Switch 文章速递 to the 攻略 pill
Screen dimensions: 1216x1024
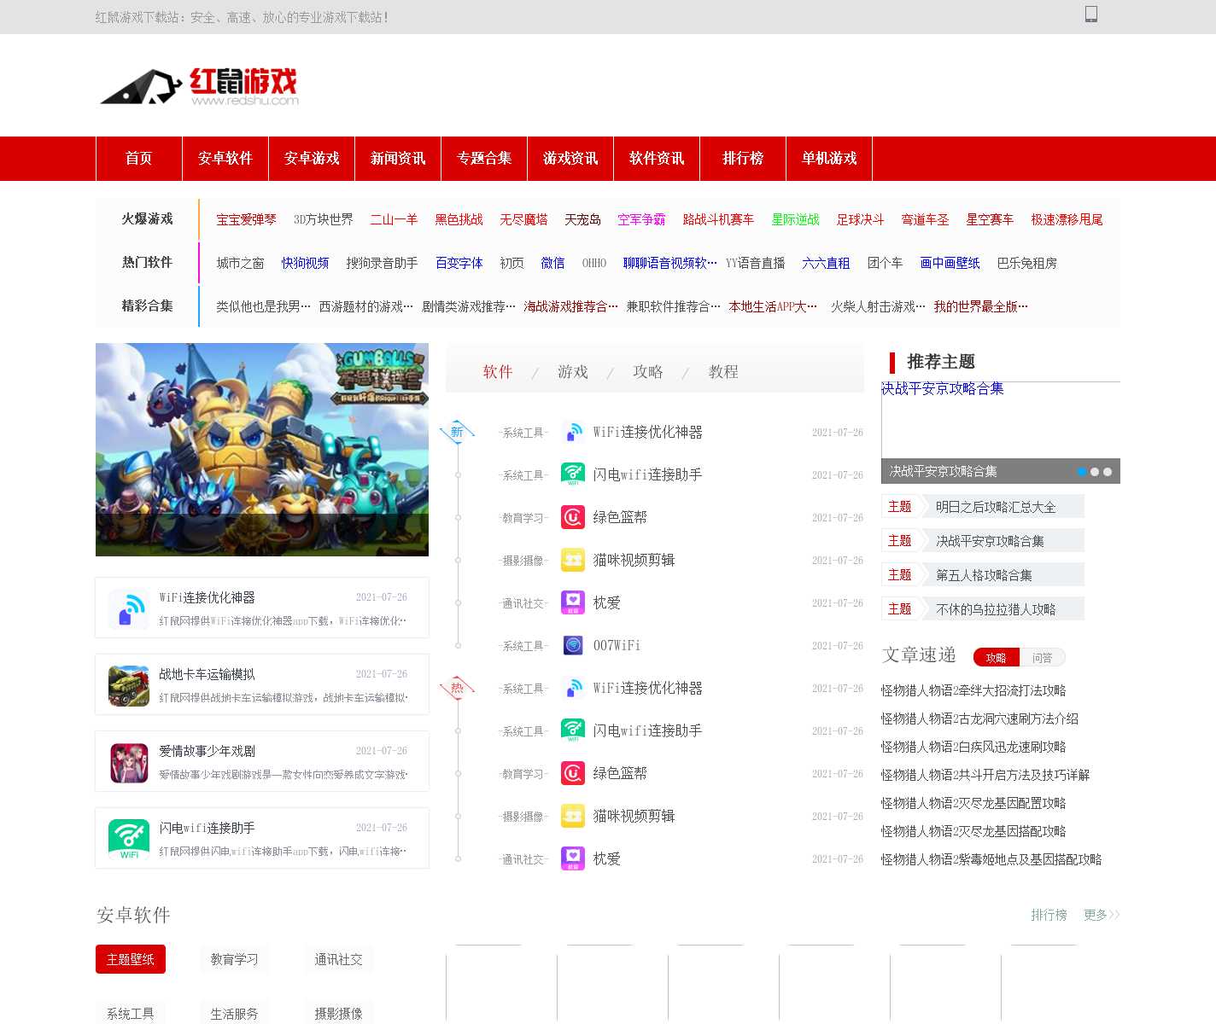pyautogui.click(x=996, y=657)
